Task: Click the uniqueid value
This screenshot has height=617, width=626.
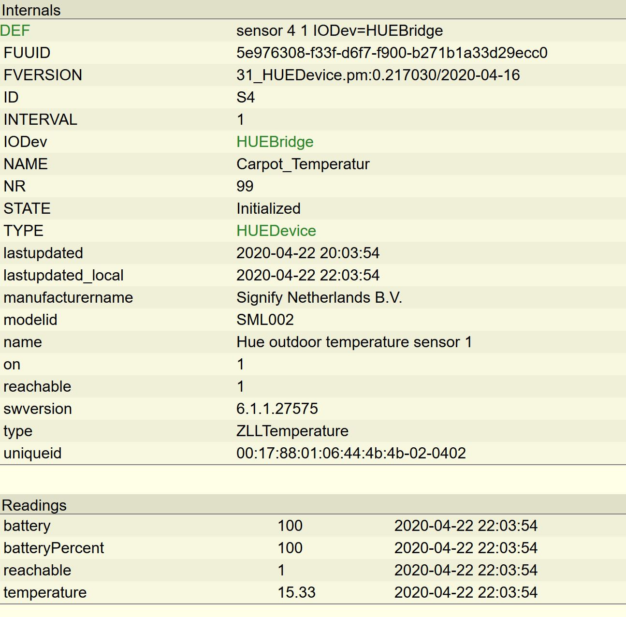Action: pos(351,454)
